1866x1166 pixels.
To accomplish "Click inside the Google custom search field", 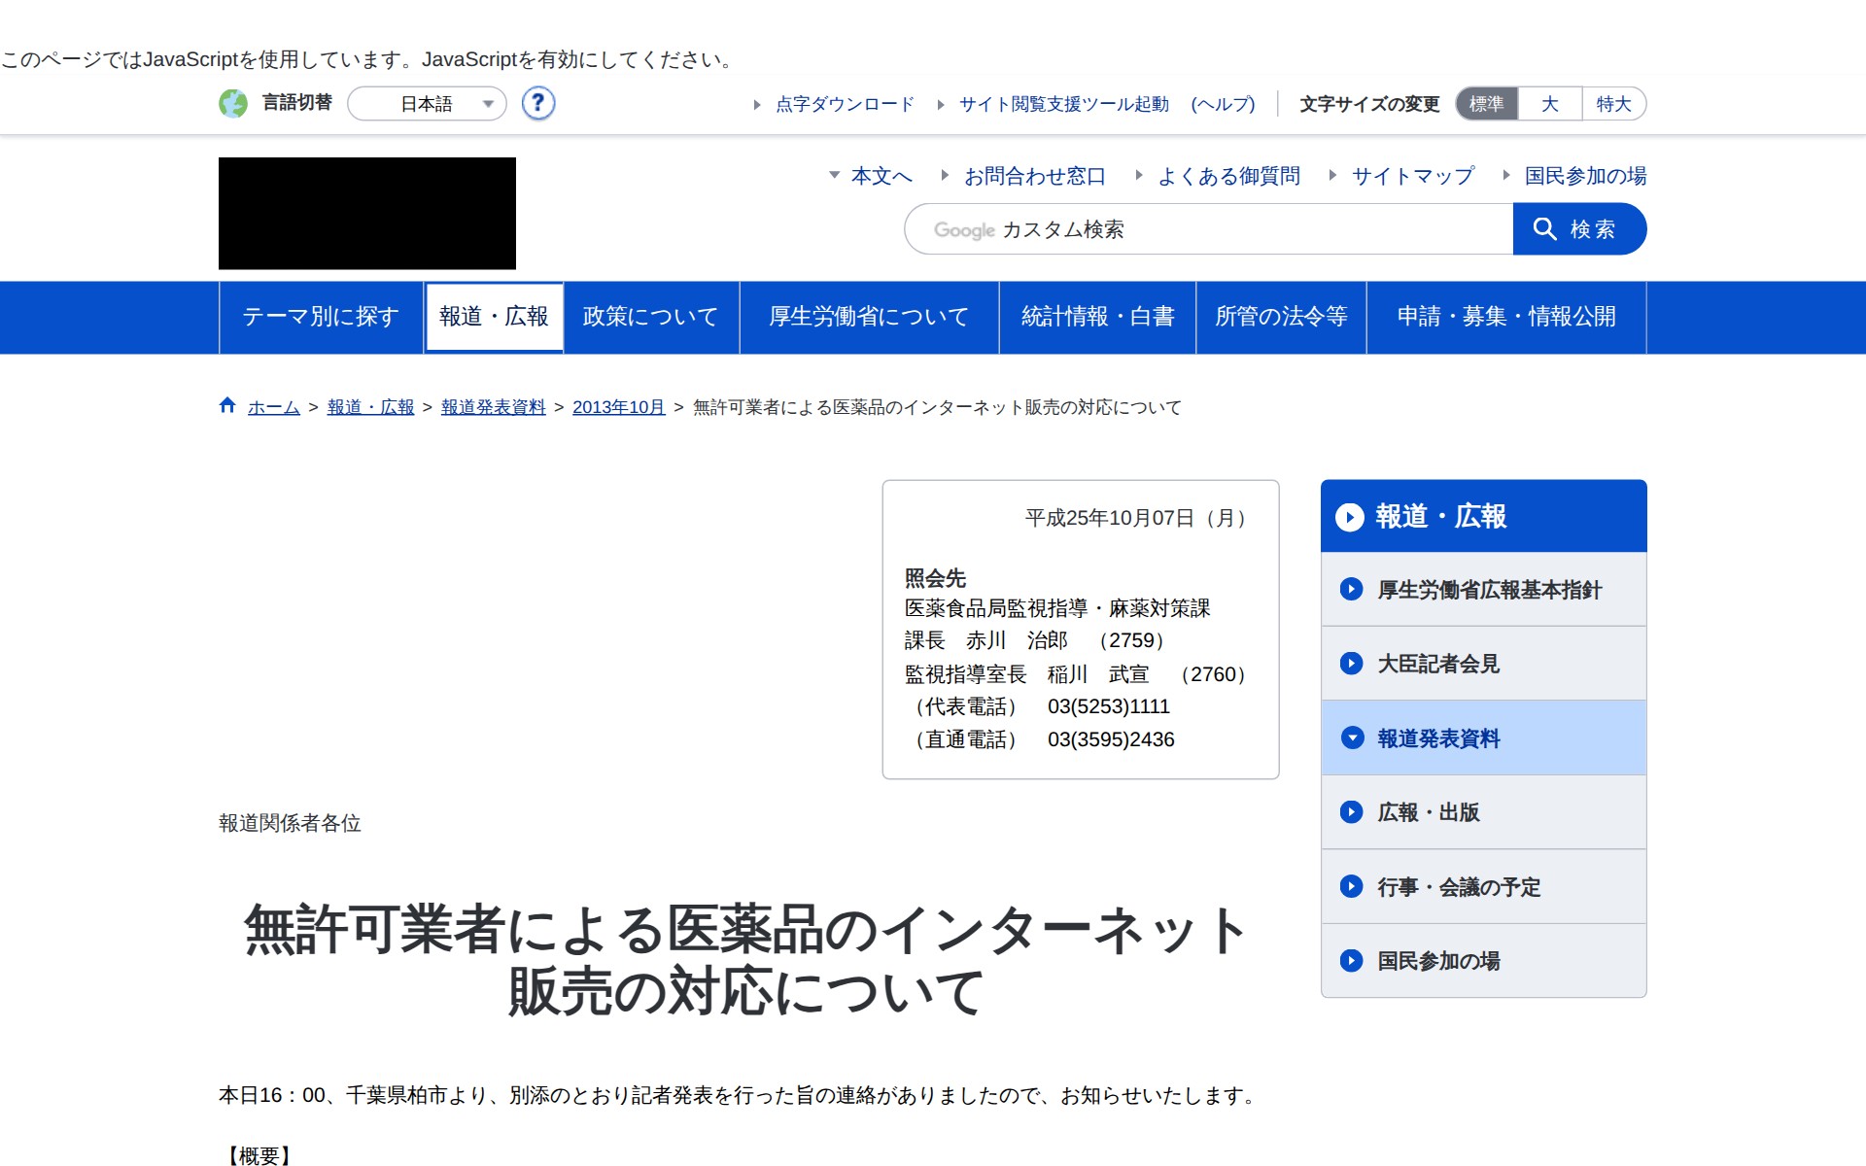I will (x=1205, y=229).
